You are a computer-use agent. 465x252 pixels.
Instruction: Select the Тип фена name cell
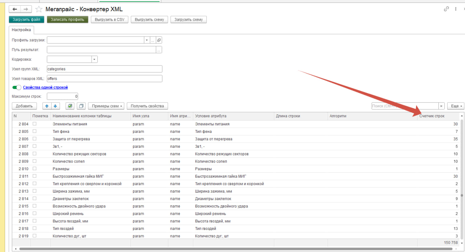tap(90, 131)
